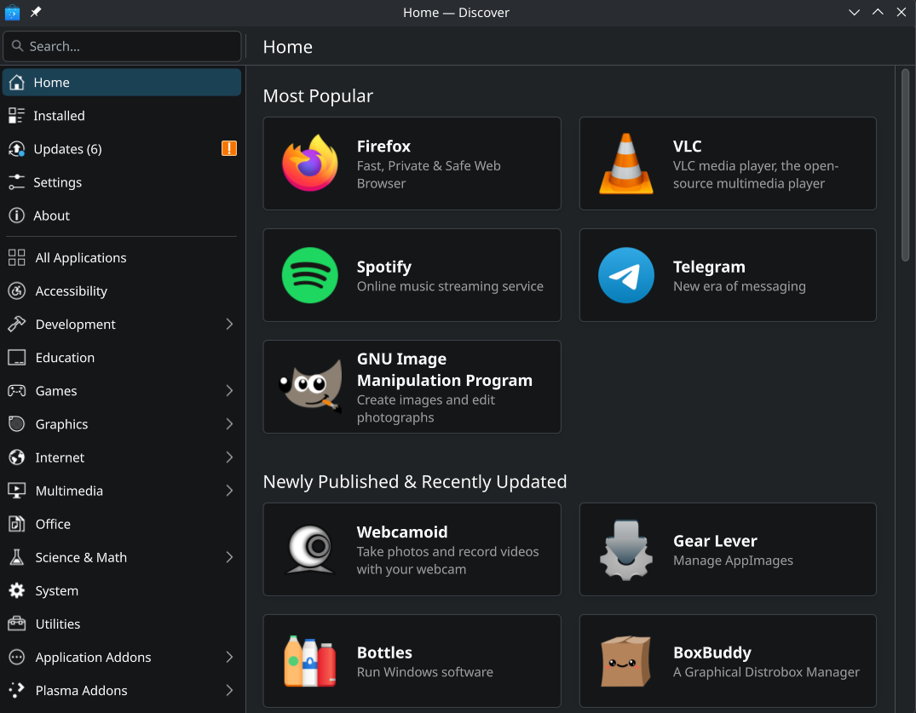Click the VLC traffic cone icon
This screenshot has width=916, height=713.
625,164
